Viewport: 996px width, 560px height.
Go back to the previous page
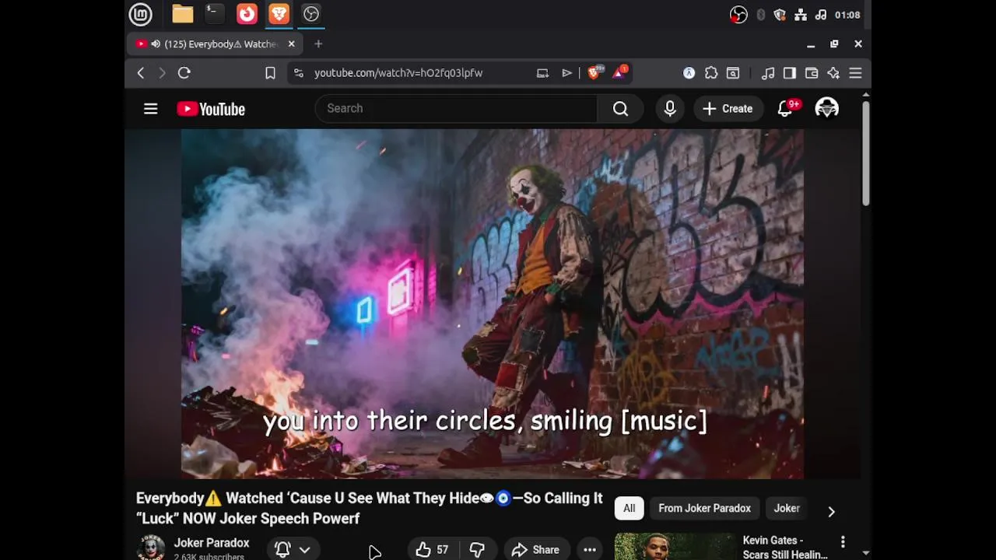click(x=141, y=73)
